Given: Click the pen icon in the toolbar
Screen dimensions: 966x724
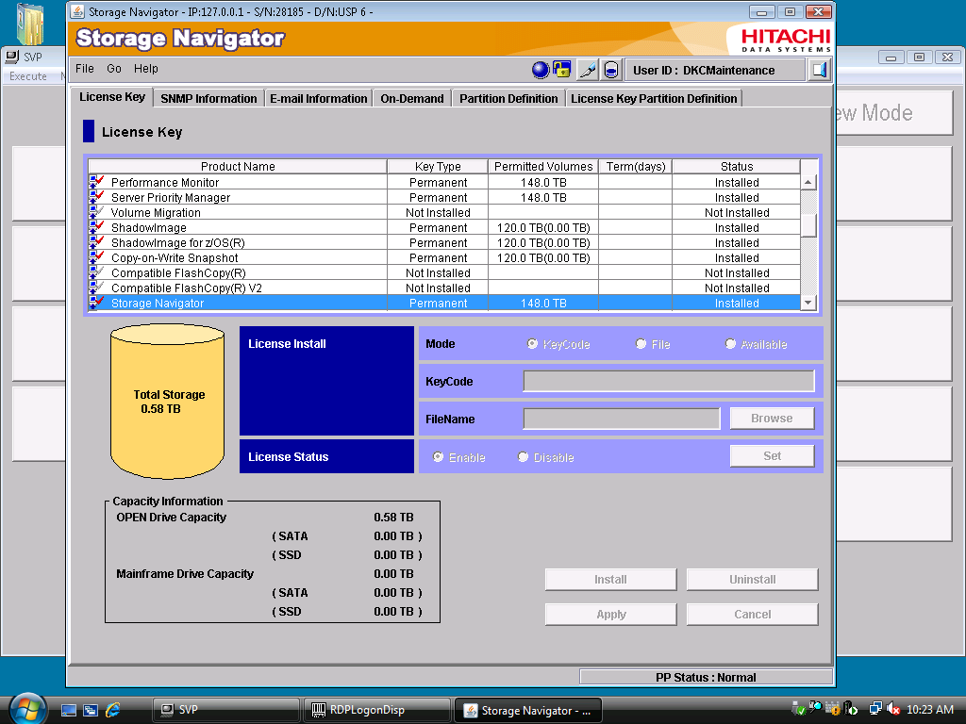Looking at the screenshot, I should (x=588, y=70).
